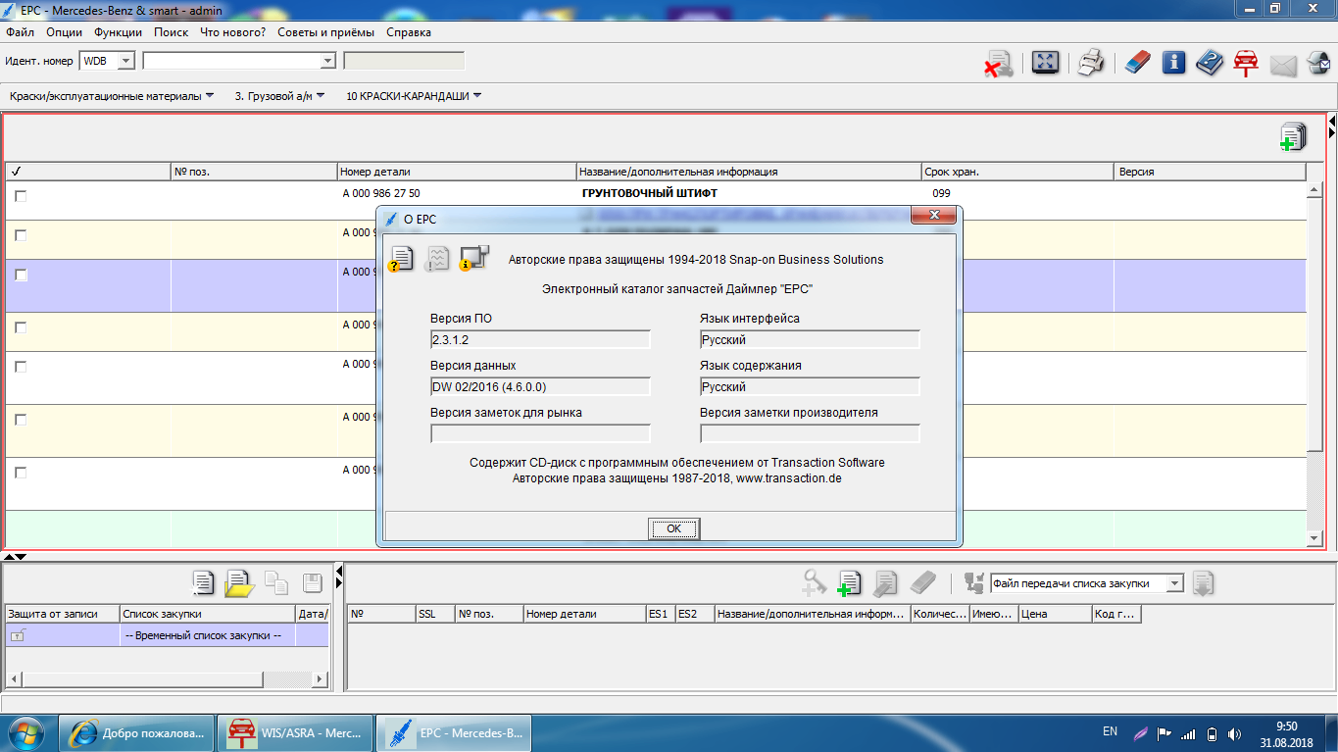This screenshot has width=1338, height=752.
Task: Select the -- Временный список закупки -- row
Action: coord(167,635)
